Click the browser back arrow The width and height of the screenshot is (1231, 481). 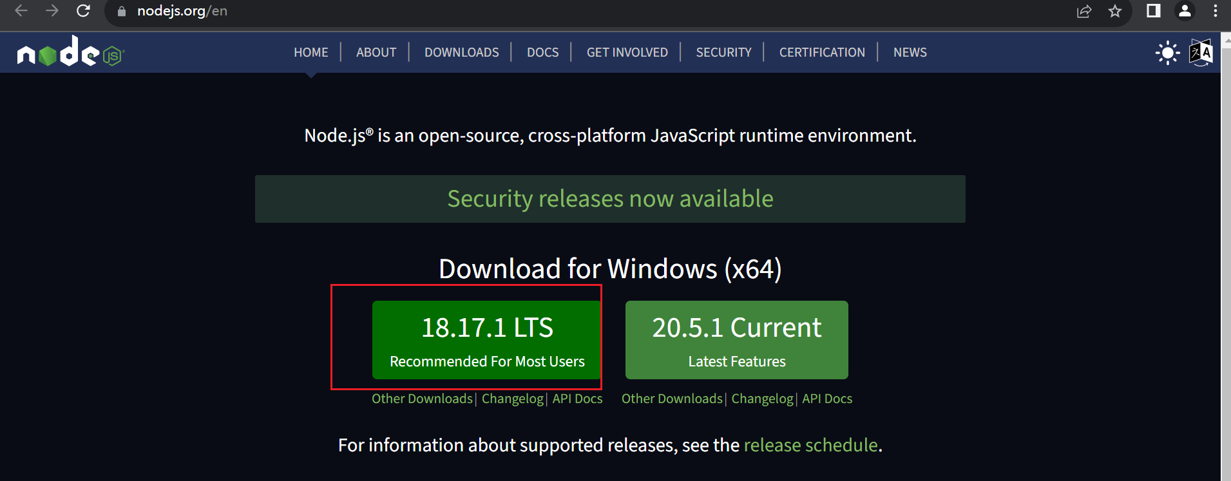(21, 11)
